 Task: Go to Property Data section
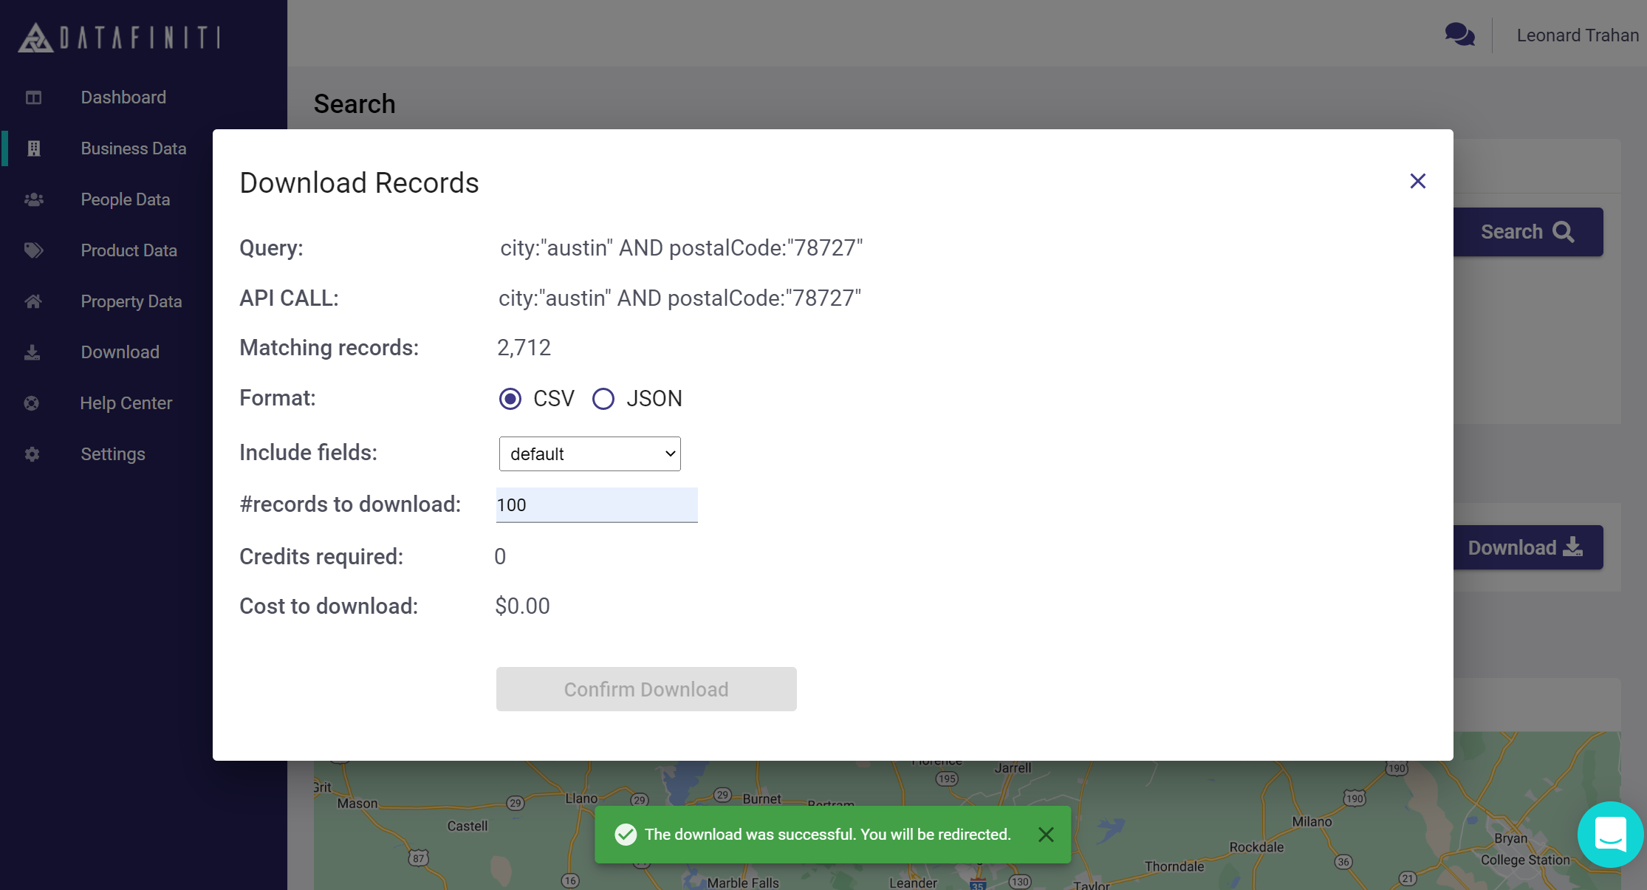131,301
